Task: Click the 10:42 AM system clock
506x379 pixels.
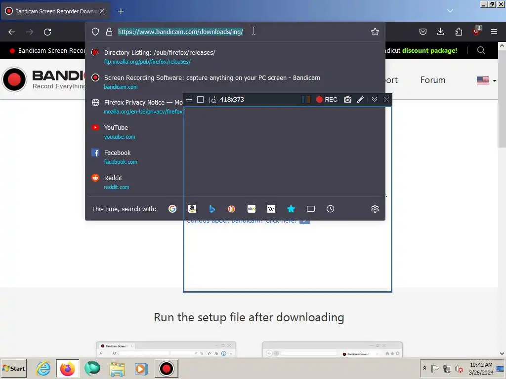Action: (x=481, y=365)
